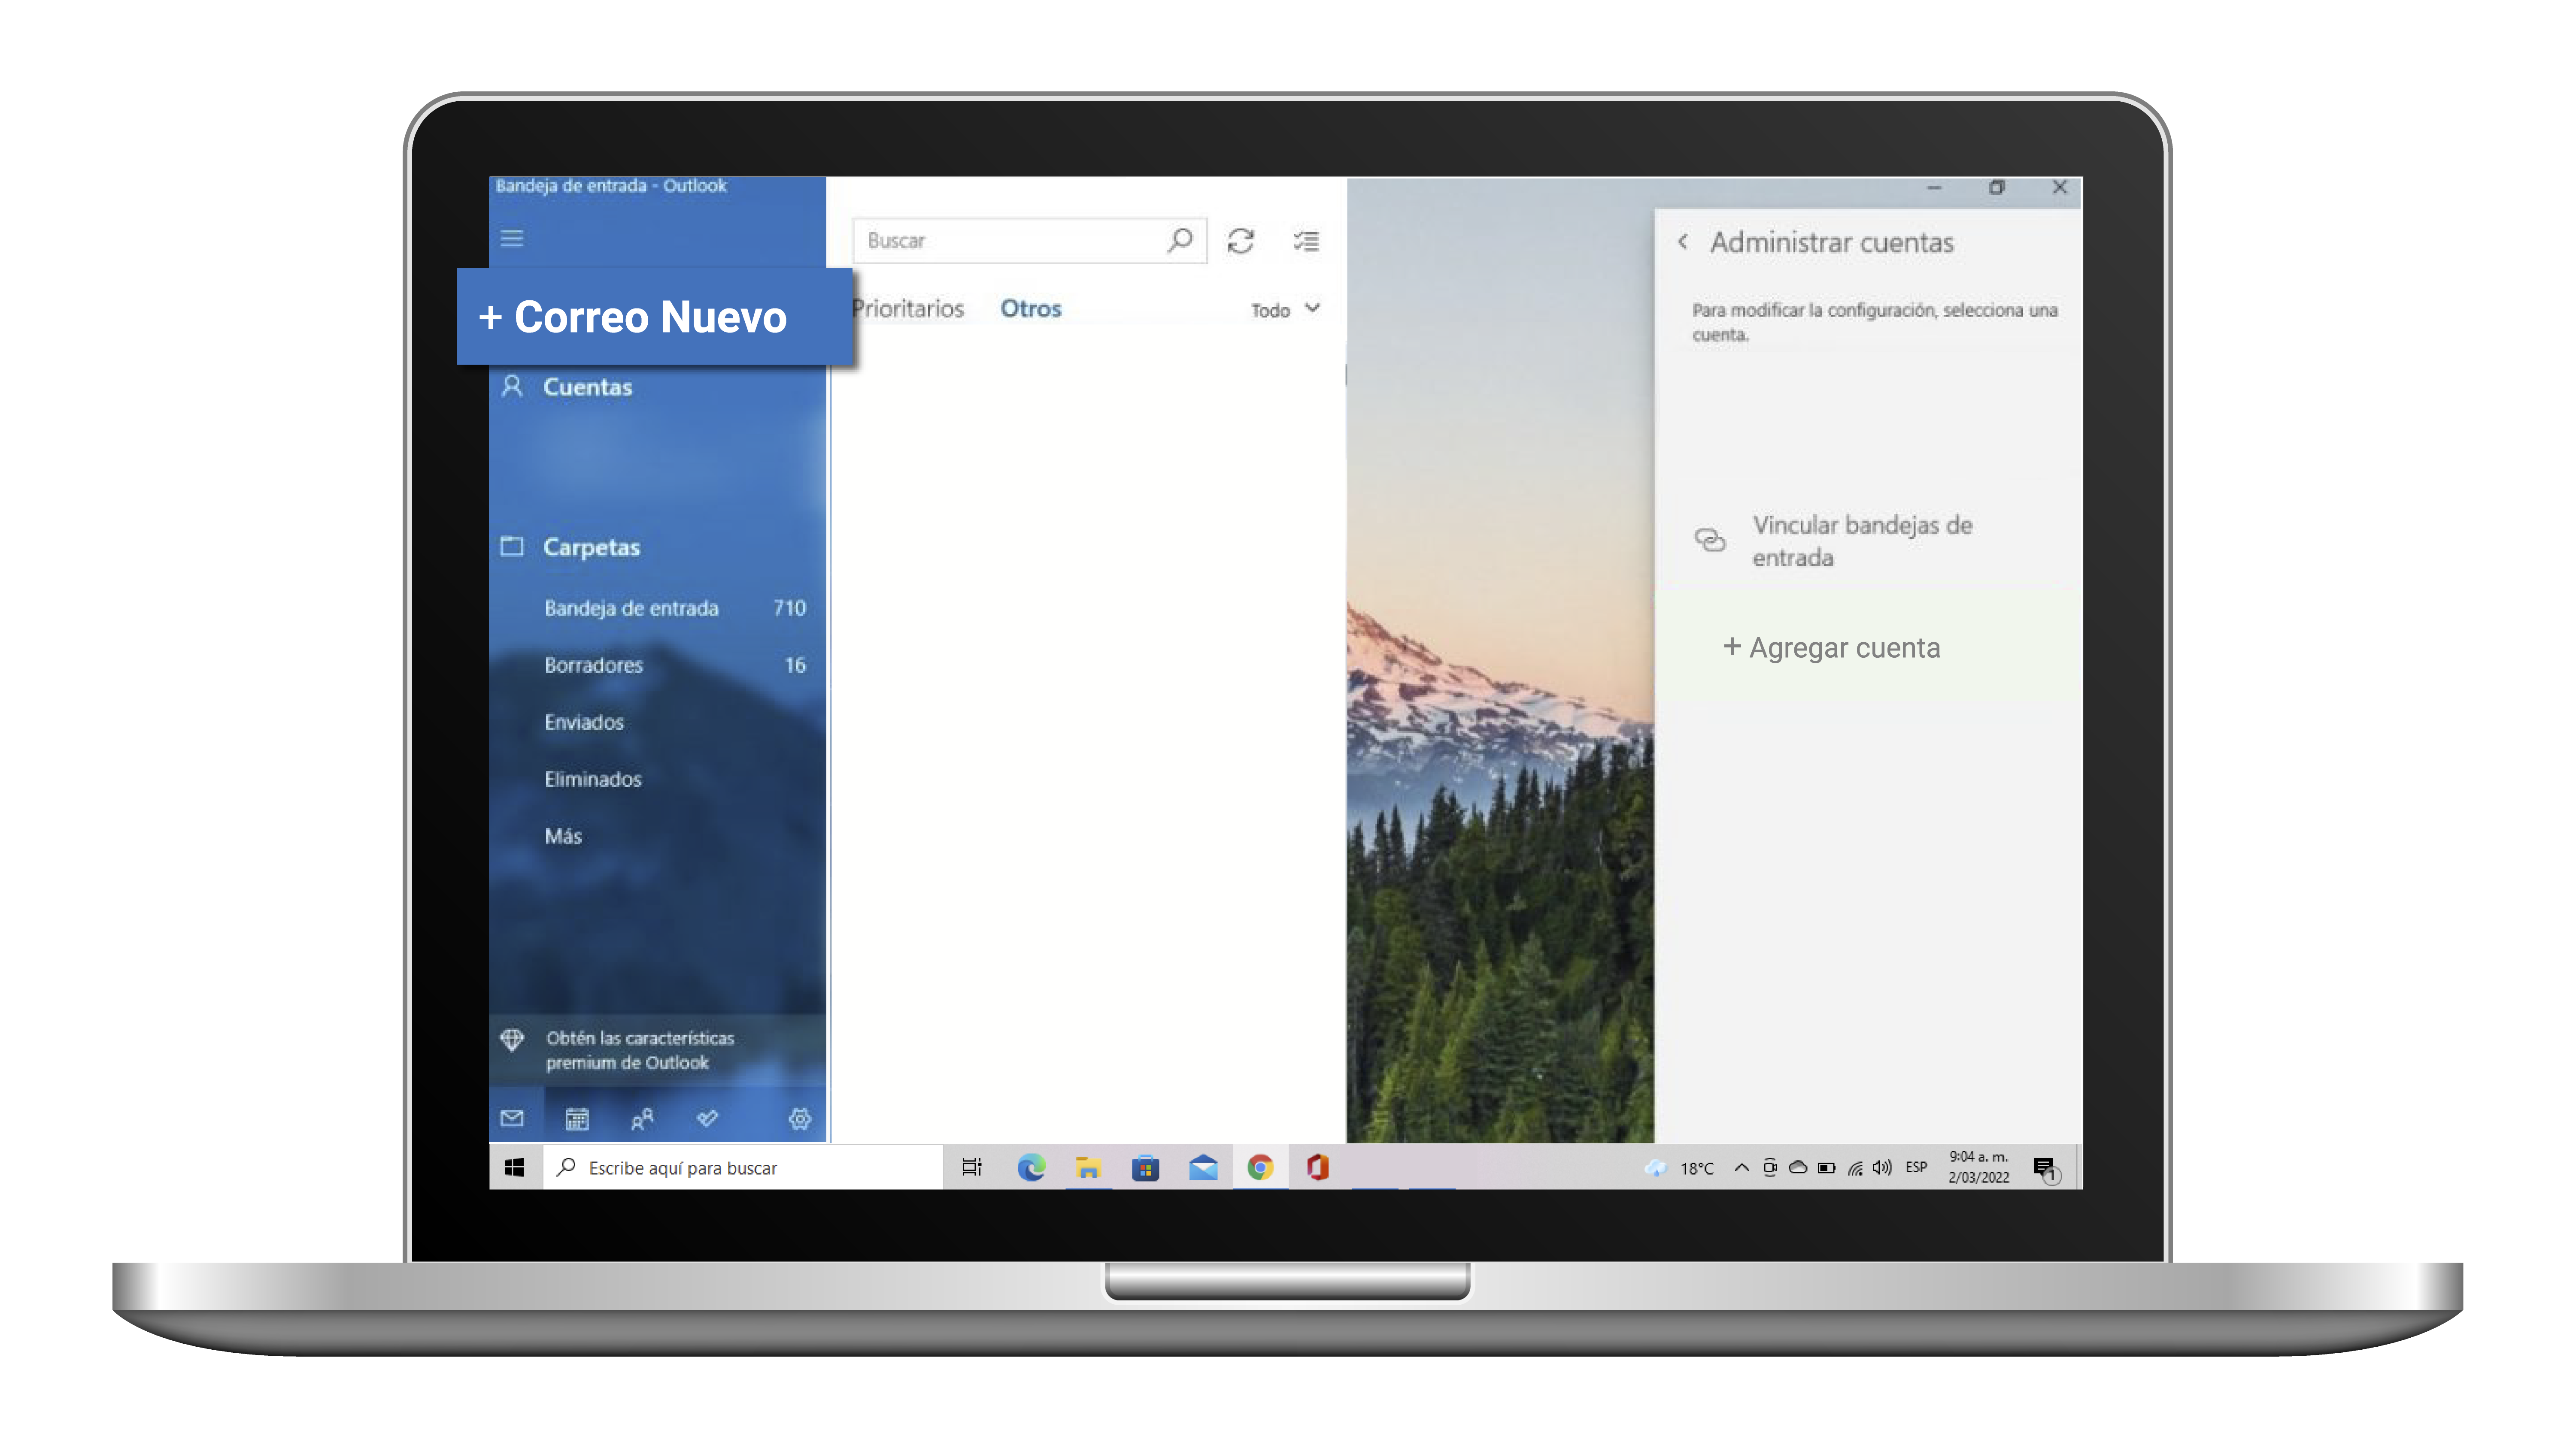Change the ESP input language
2576x1448 pixels.
point(1916,1167)
